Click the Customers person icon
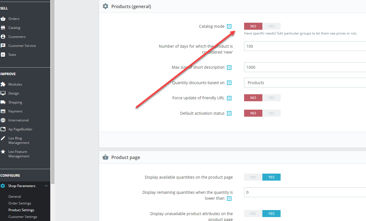The height and width of the screenshot is (221, 366). 3,37
